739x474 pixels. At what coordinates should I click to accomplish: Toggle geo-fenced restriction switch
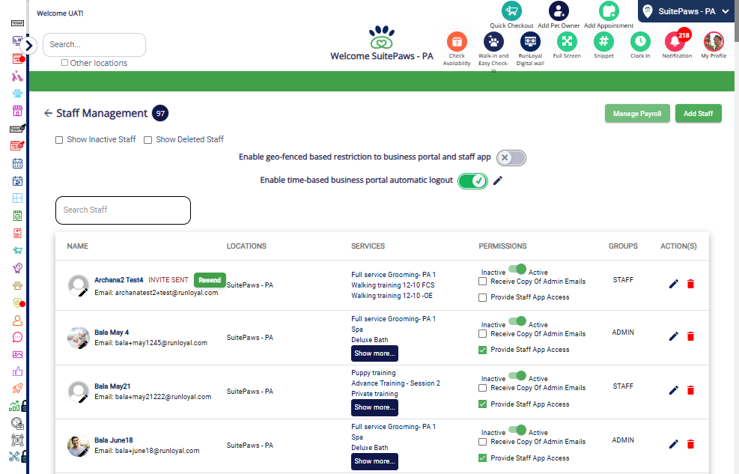click(511, 158)
